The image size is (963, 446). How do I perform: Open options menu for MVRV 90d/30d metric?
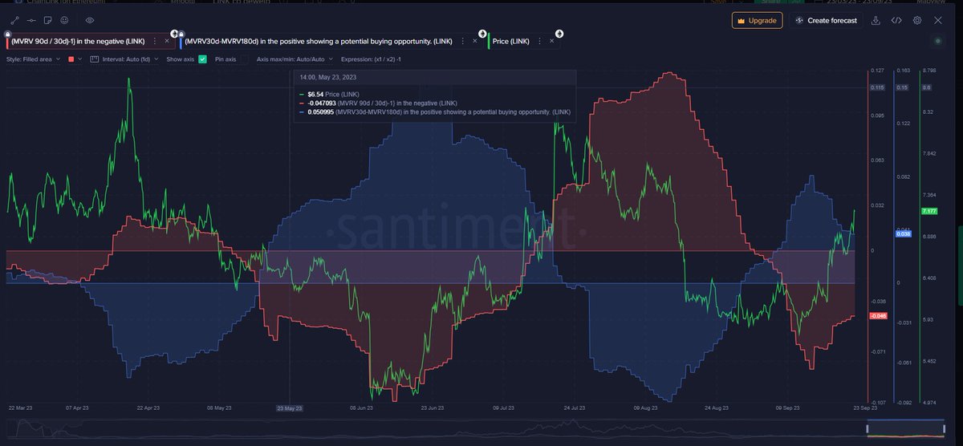(x=155, y=40)
